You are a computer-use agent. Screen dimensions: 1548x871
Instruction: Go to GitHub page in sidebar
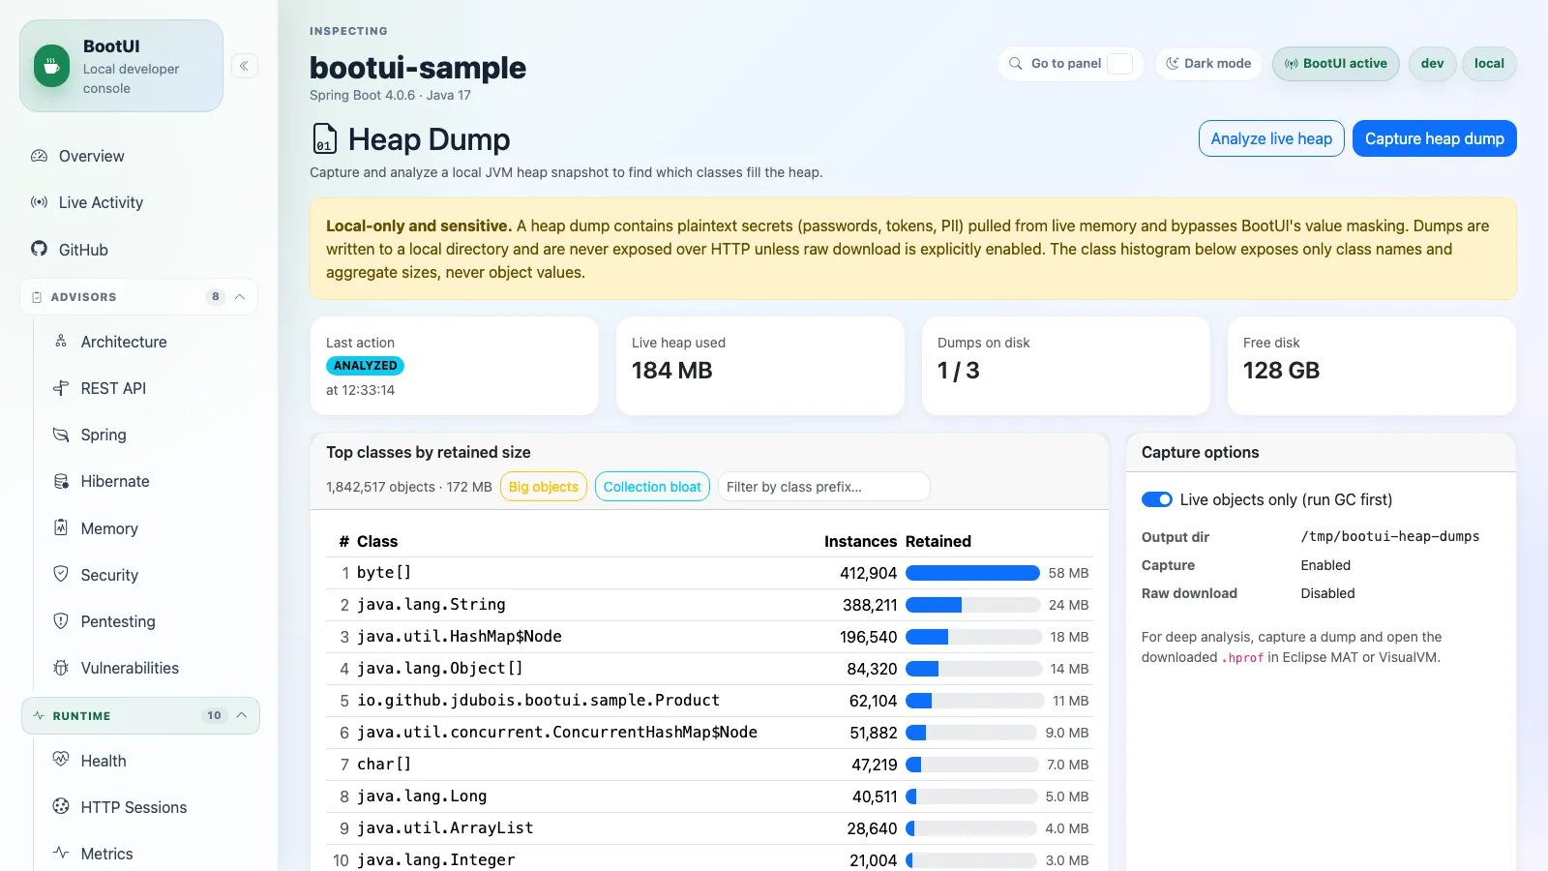click(x=139, y=249)
